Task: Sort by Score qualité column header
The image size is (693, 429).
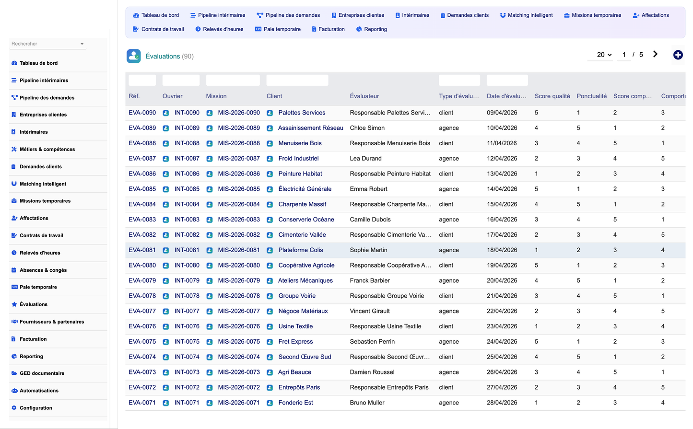Action: 552,96
